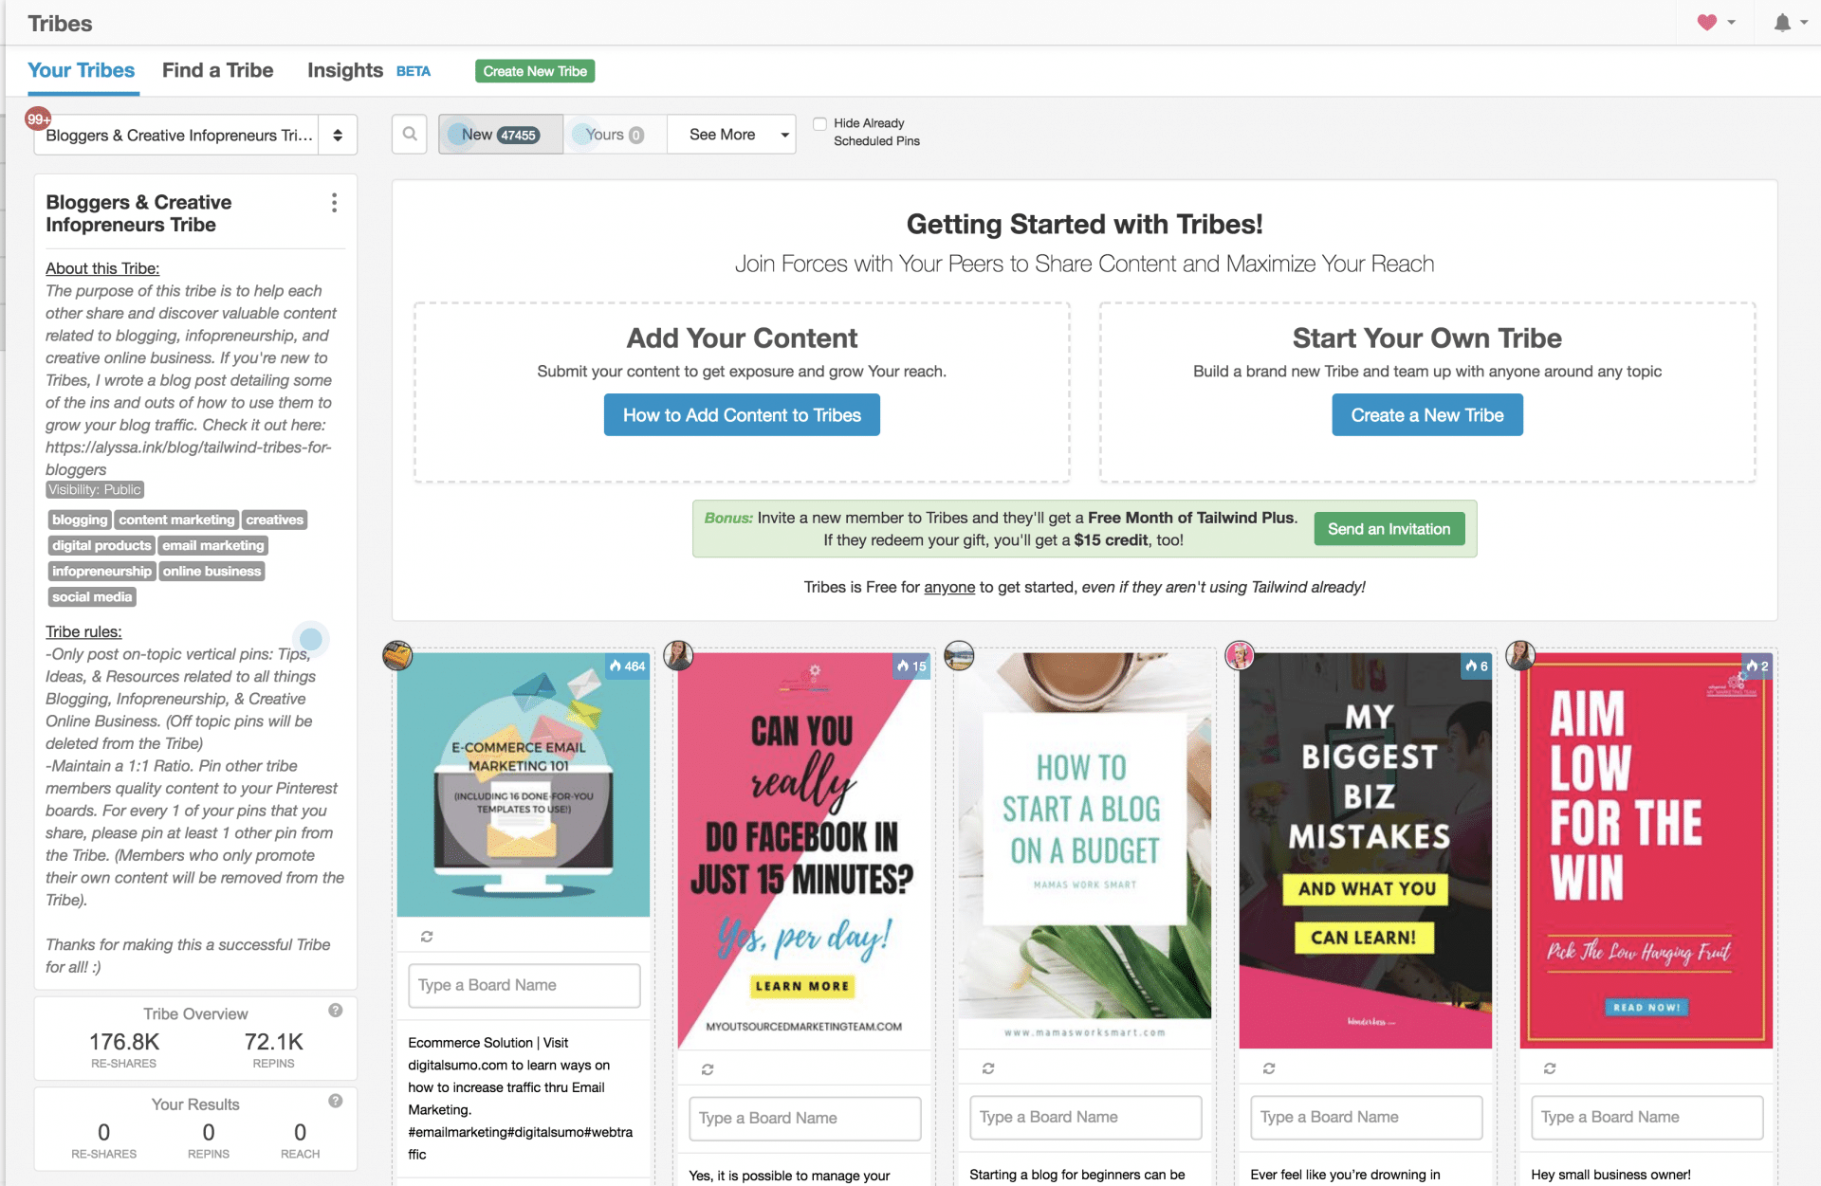Click board name field under Facebook pin

tap(805, 1118)
